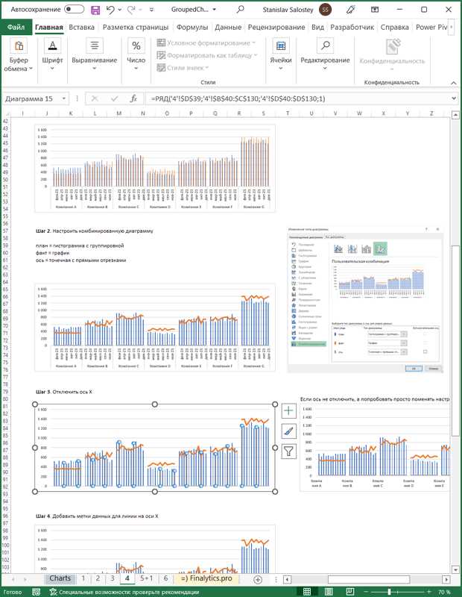Screen dimensions: 462x597
Task: Open the Разработчик ribbon tab
Action: coord(352,27)
